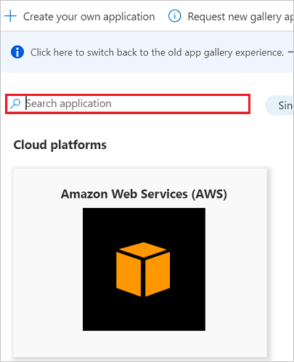Click the info circle beside Request new gallery
This screenshot has height=362, width=294.
tap(174, 16)
